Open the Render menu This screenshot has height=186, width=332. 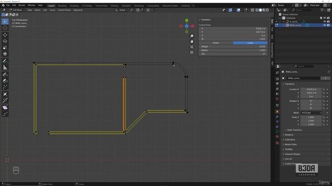pos(22,5)
